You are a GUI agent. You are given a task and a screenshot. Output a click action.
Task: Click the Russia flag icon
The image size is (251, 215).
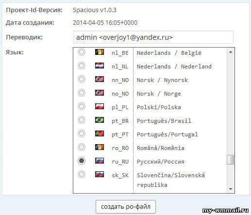(x=100, y=161)
